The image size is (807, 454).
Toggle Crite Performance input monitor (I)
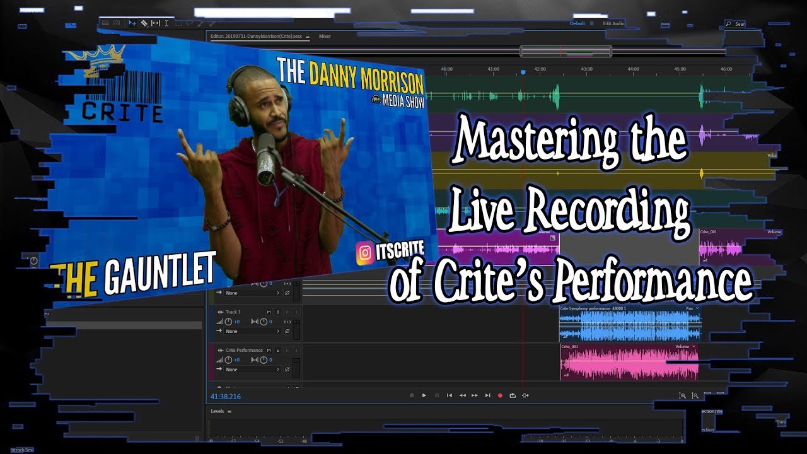[296, 350]
